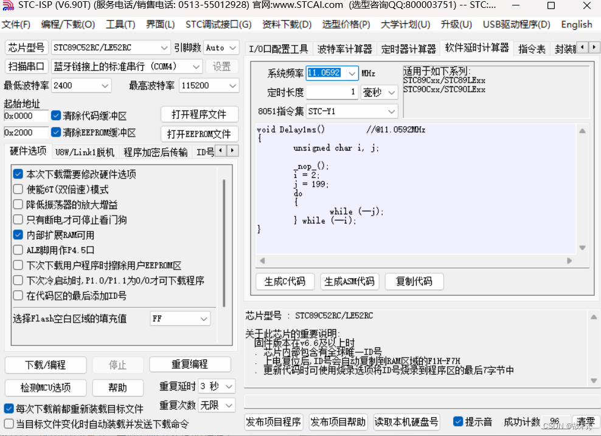601x436 pixels.
Task: Click 打开EEPROM文件 button
Action: (200, 134)
